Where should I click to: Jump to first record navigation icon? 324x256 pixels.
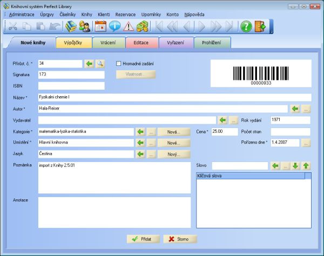(x=159, y=26)
